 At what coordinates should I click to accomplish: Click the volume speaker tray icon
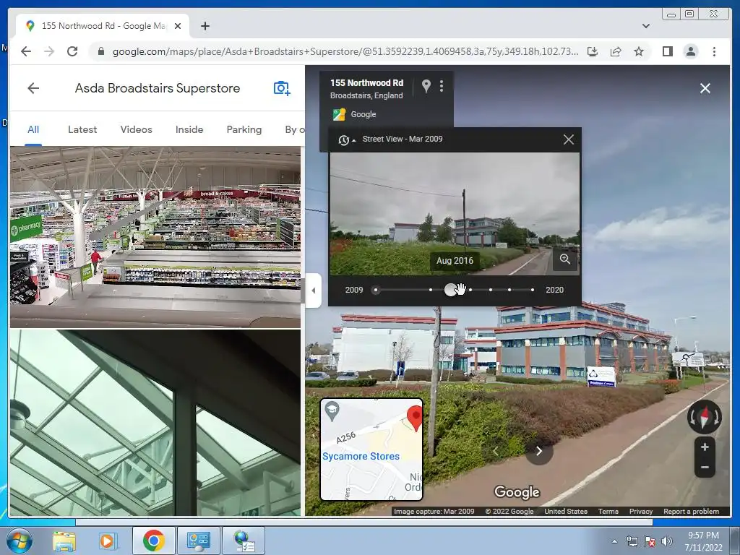pyautogui.click(x=666, y=542)
